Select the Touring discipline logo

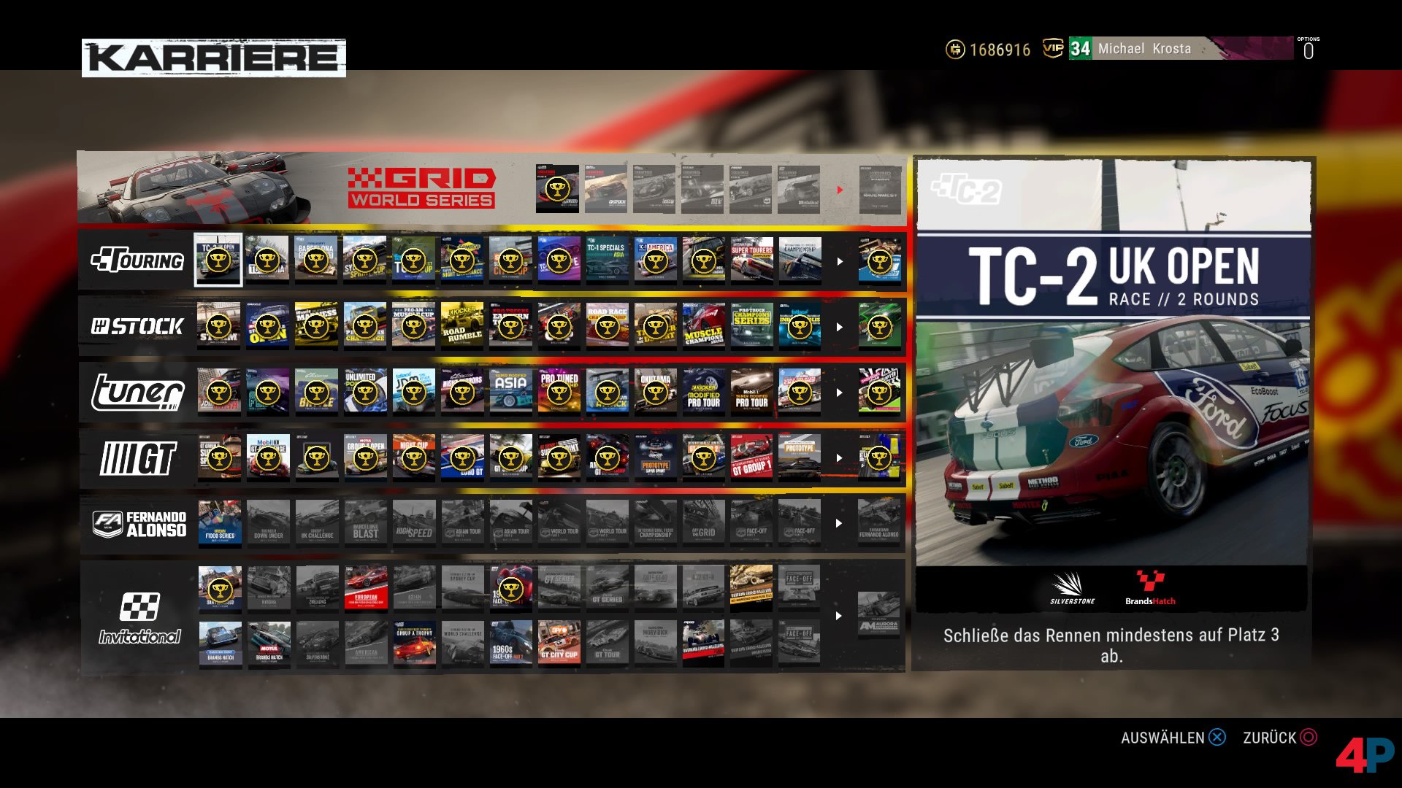(137, 260)
